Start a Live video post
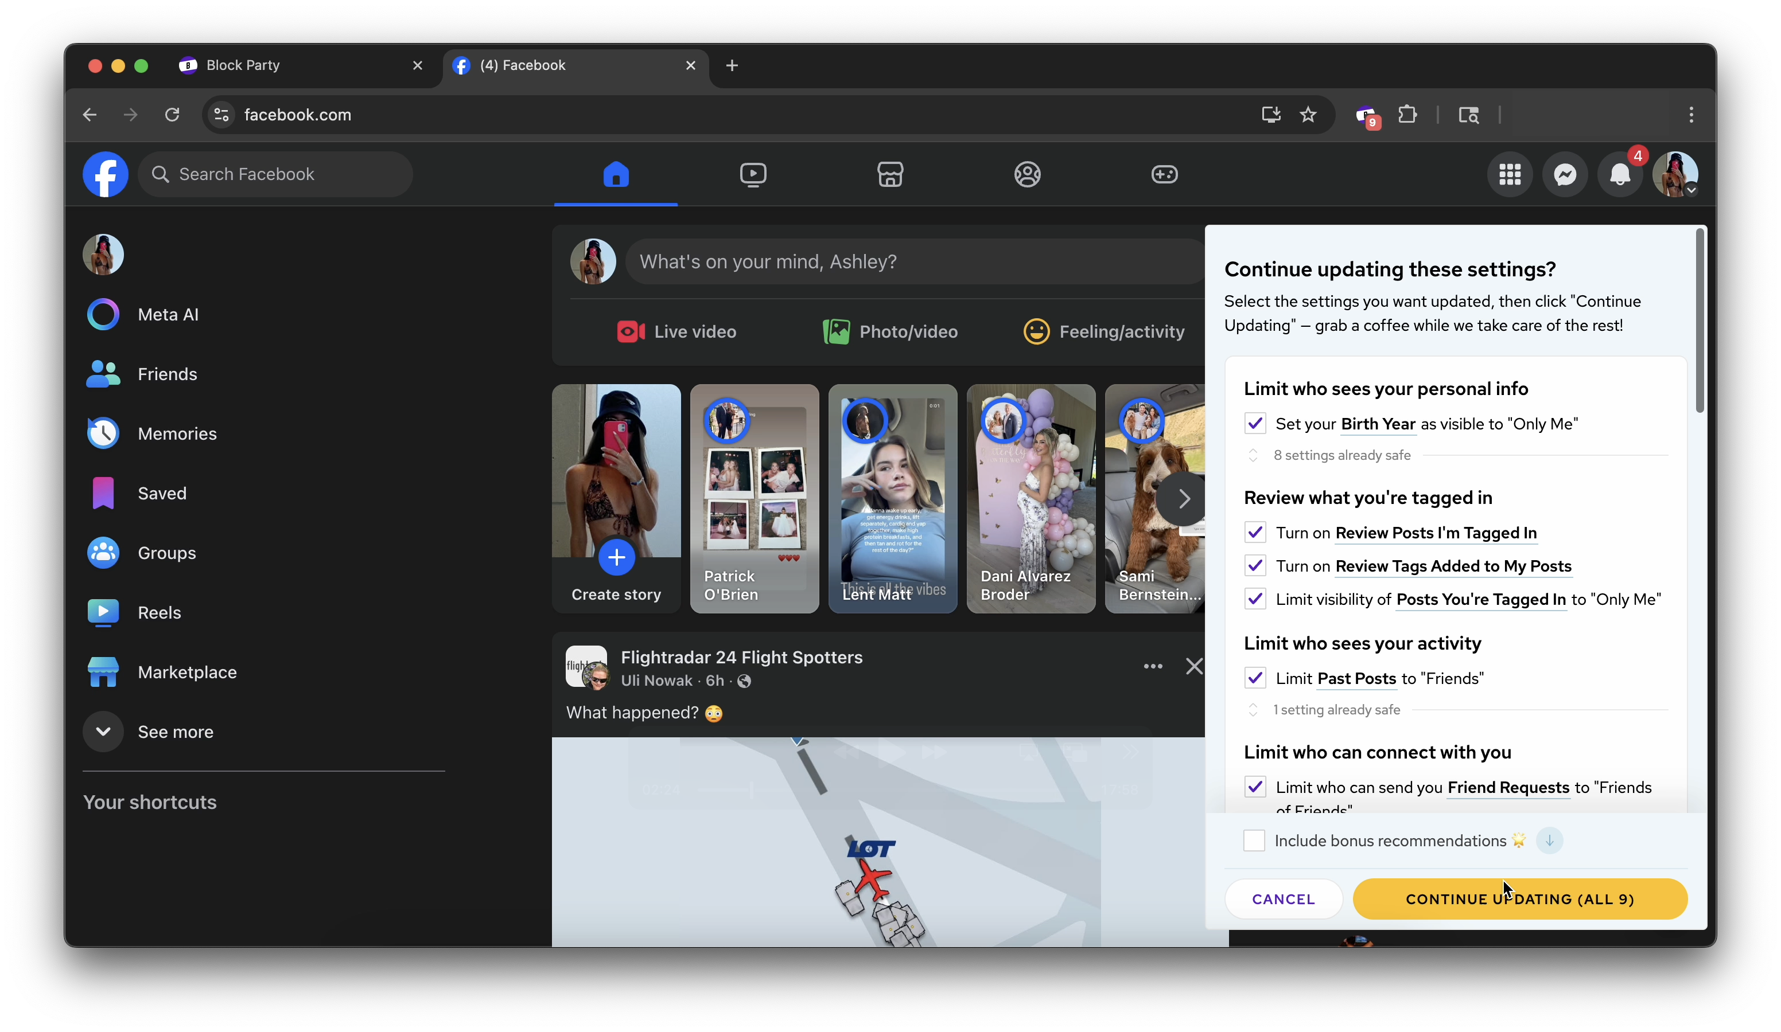The width and height of the screenshot is (1781, 1032). 676,331
